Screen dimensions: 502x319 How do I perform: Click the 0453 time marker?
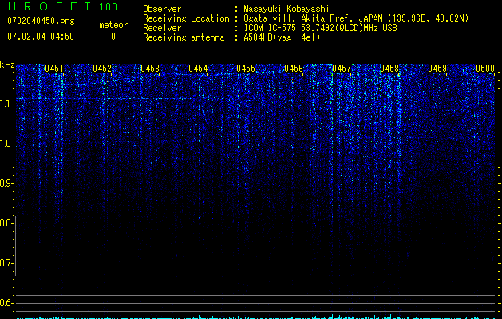click(x=150, y=69)
